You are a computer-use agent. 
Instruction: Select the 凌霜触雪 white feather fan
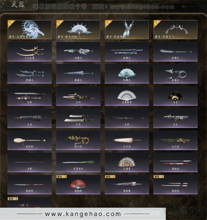coord(127,96)
